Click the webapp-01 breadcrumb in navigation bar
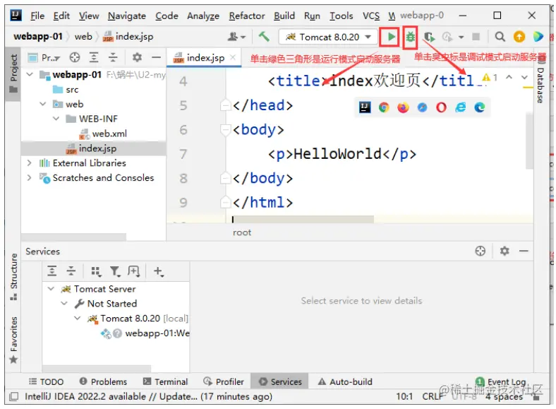556x409 pixels. (x=38, y=37)
